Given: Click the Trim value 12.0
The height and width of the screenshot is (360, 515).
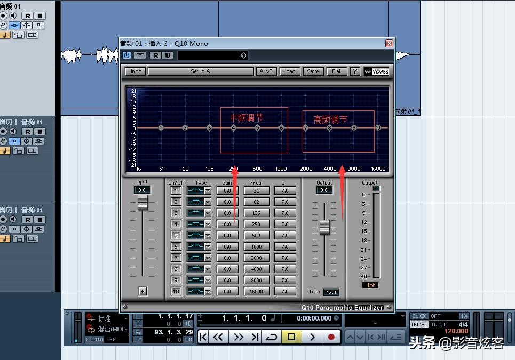Looking at the screenshot, I should coord(331,292).
